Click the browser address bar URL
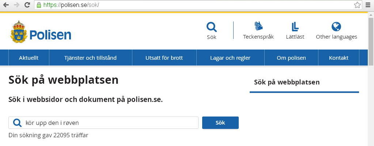The image size is (374, 146). click(x=194, y=5)
